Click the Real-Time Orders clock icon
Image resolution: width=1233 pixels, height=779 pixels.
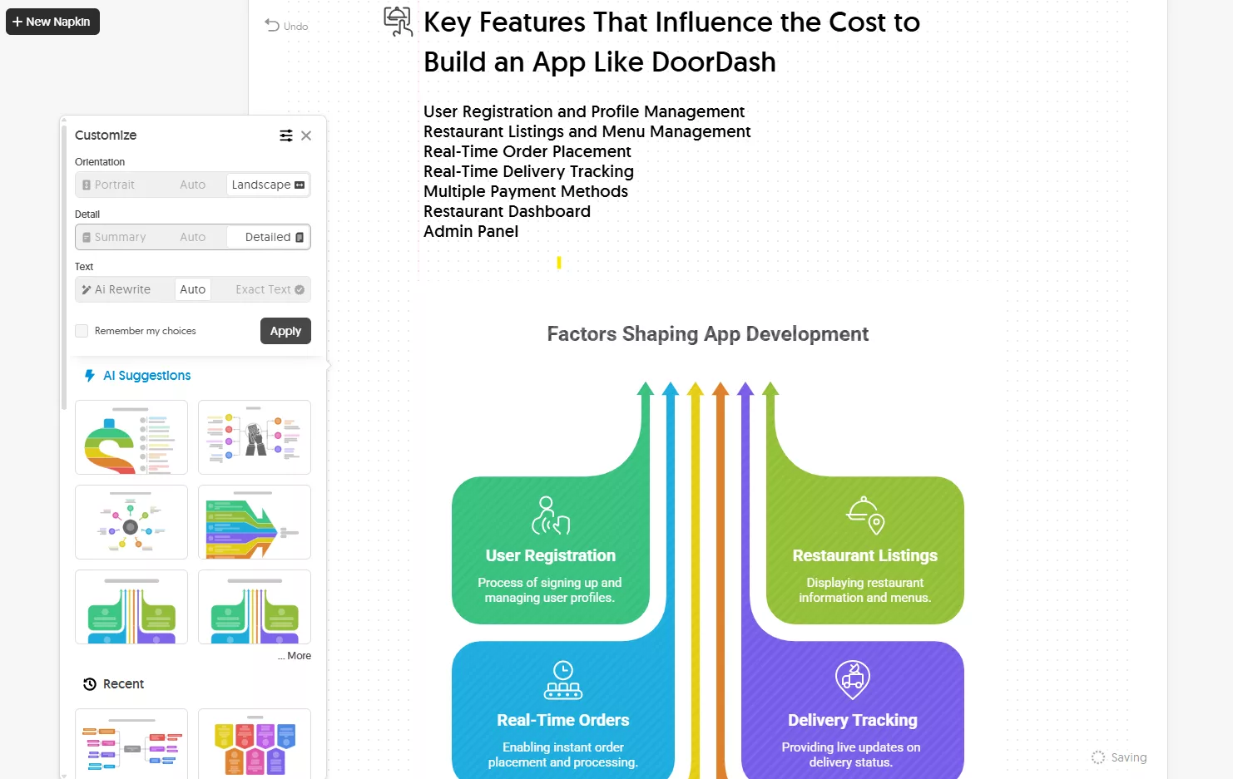click(563, 680)
